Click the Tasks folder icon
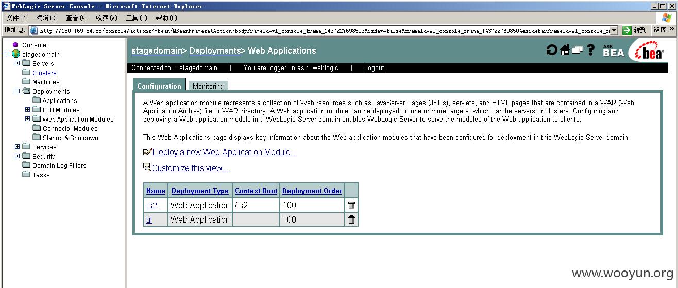This screenshot has width=678, height=288. point(26,175)
